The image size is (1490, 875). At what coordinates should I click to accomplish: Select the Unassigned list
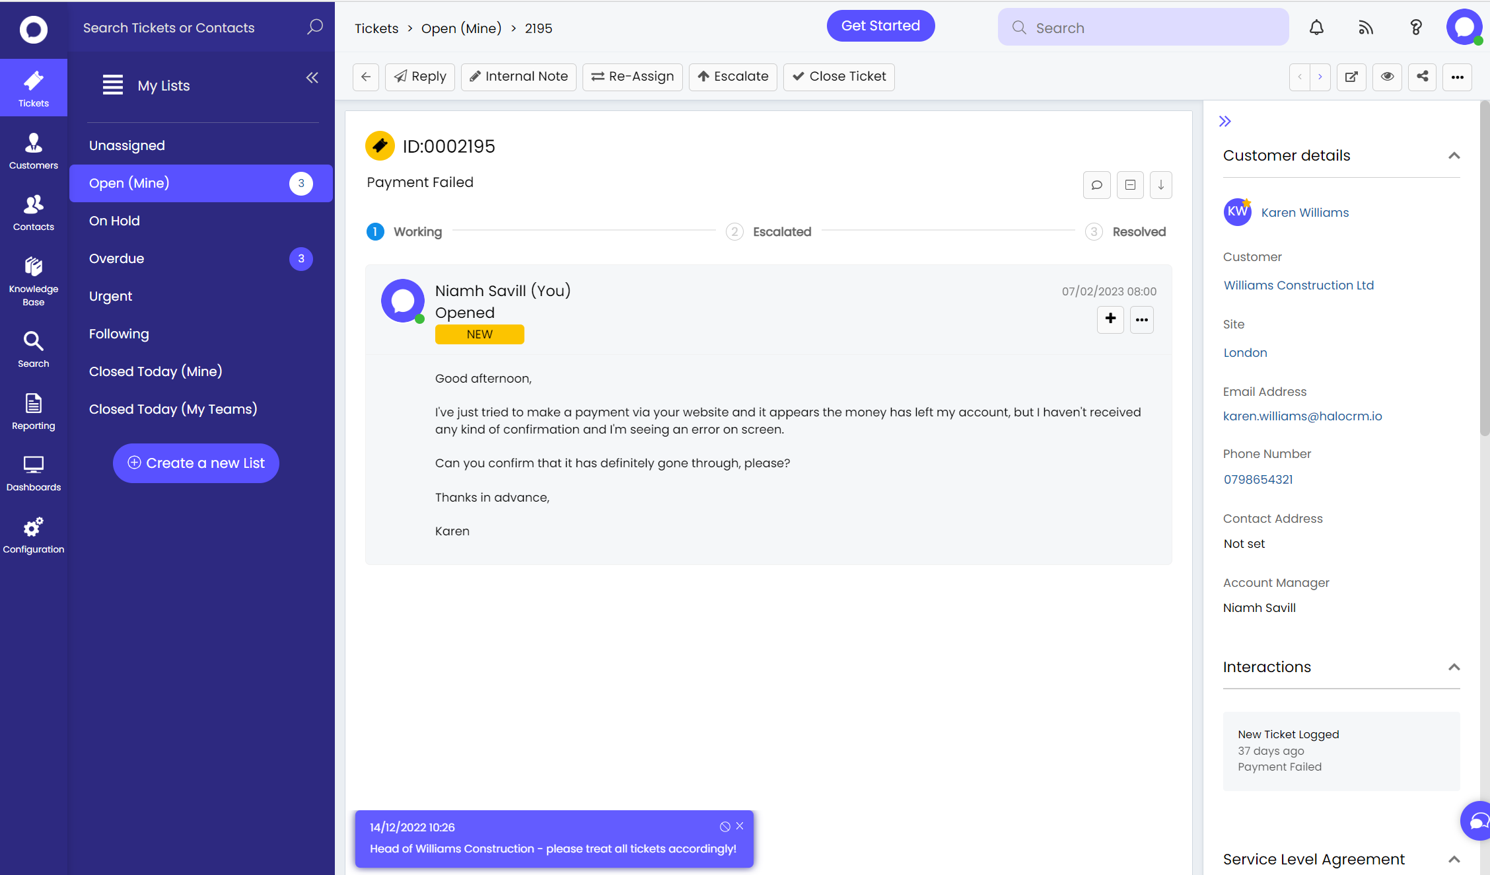click(x=127, y=145)
